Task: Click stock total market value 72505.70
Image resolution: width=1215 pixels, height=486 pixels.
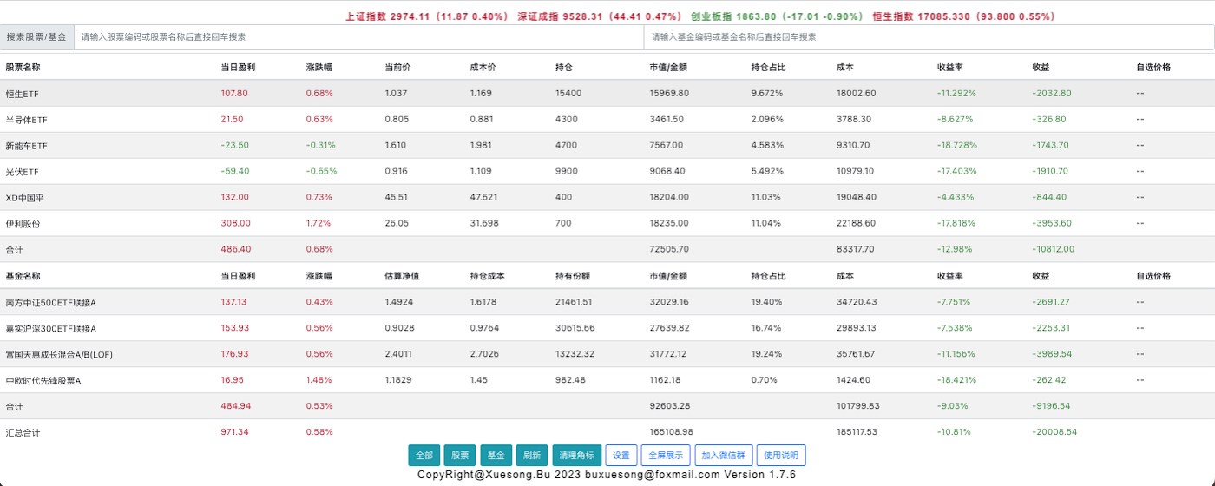Action: (x=668, y=249)
